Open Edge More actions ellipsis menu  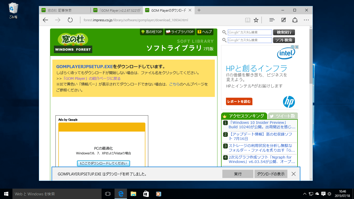(x=306, y=20)
